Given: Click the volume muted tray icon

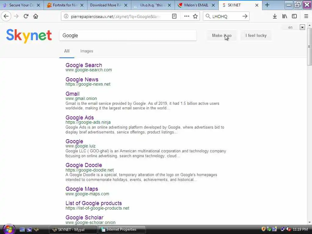Looking at the screenshot, I should (x=289, y=229).
